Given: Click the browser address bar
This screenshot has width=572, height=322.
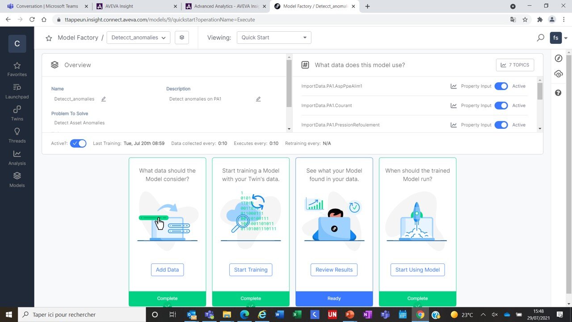Looking at the screenshot, I should tap(282, 20).
